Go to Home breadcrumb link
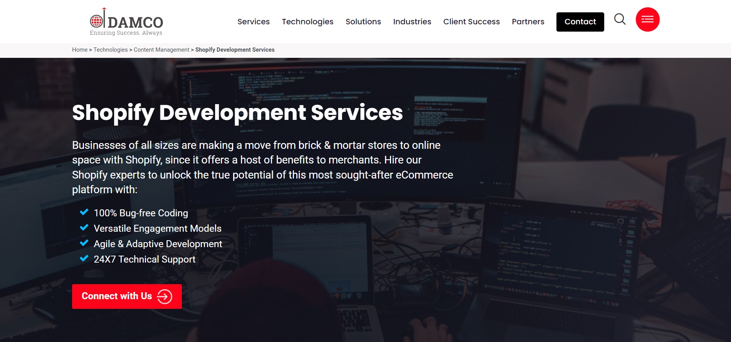 point(80,50)
